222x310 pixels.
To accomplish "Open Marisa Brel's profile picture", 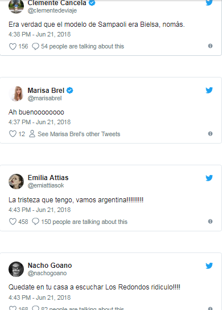I will [16, 93].
